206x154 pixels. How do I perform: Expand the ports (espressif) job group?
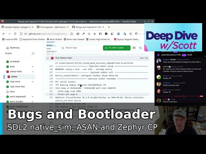pyautogui.click(x=33, y=97)
